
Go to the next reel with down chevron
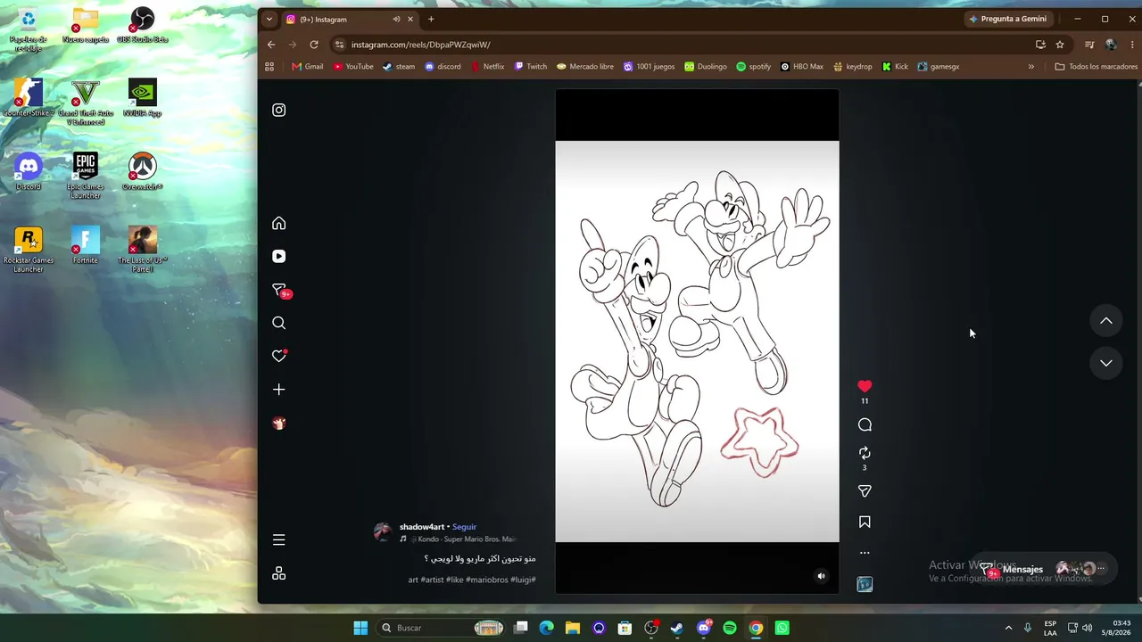click(x=1106, y=363)
